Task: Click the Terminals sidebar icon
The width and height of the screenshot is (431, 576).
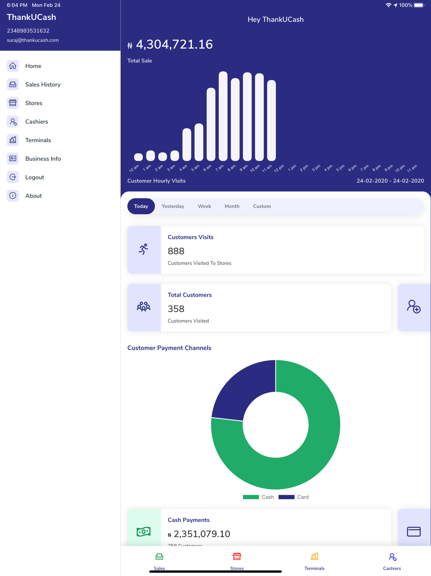Action: tap(13, 140)
